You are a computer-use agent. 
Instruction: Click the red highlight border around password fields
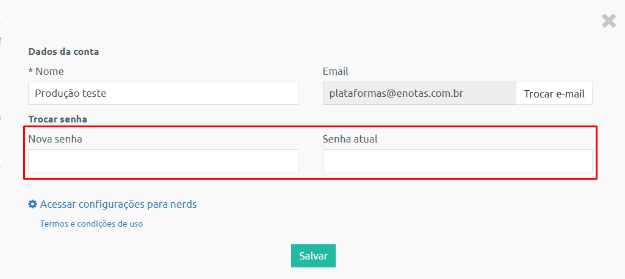pyautogui.click(x=310, y=127)
